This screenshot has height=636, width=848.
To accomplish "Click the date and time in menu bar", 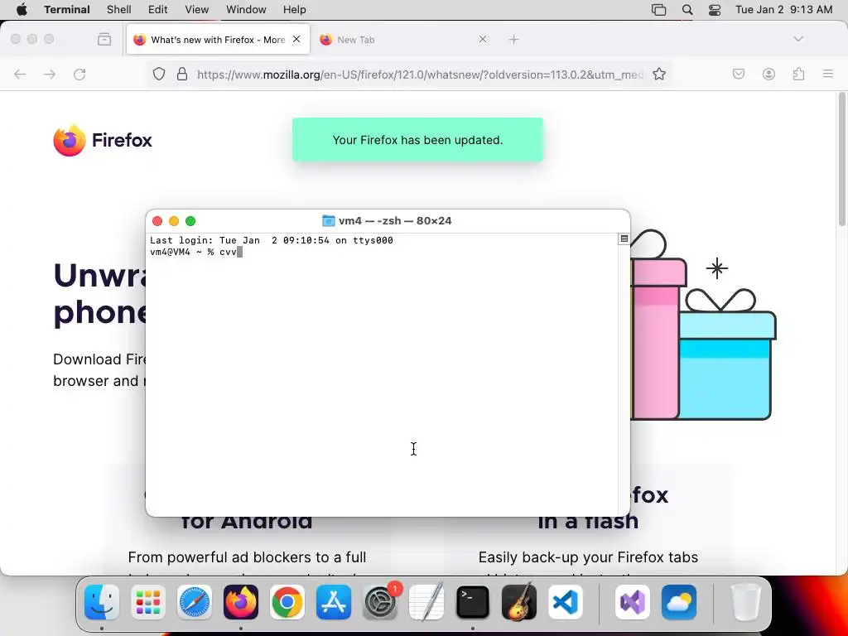I will point(784,10).
